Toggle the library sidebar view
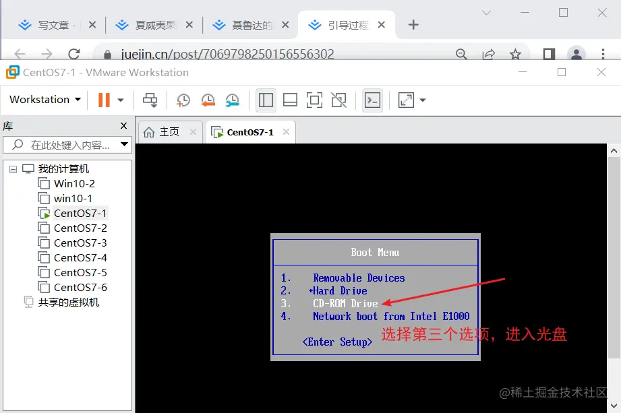The height and width of the screenshot is (413, 621). 266,100
